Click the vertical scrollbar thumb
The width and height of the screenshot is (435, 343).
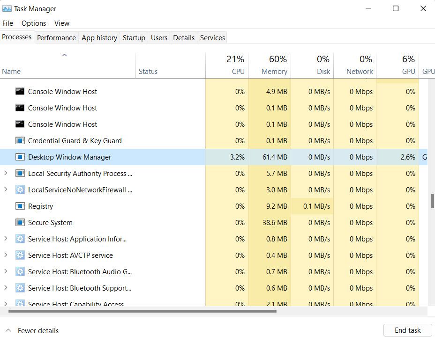[x=432, y=201]
